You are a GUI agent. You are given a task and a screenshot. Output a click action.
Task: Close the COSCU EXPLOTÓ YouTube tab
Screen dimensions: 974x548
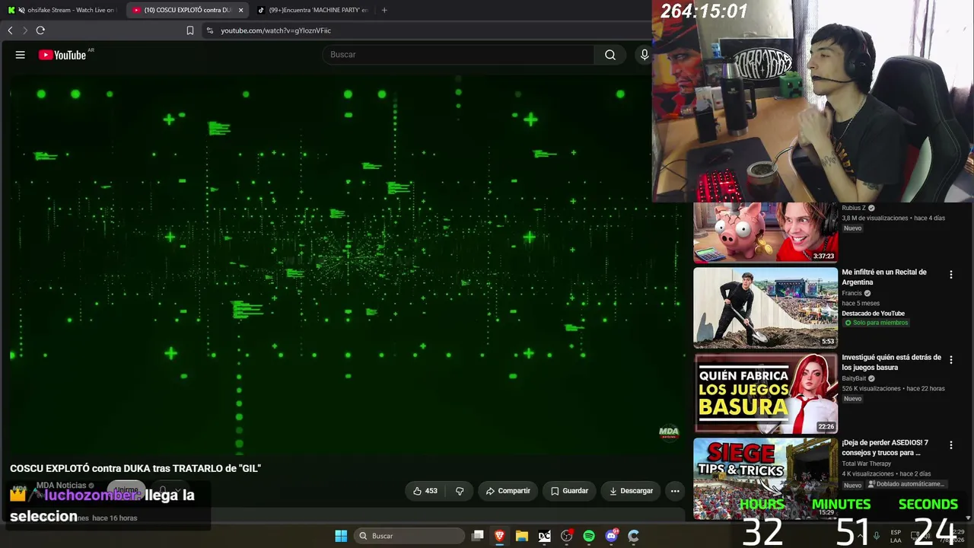[240, 10]
